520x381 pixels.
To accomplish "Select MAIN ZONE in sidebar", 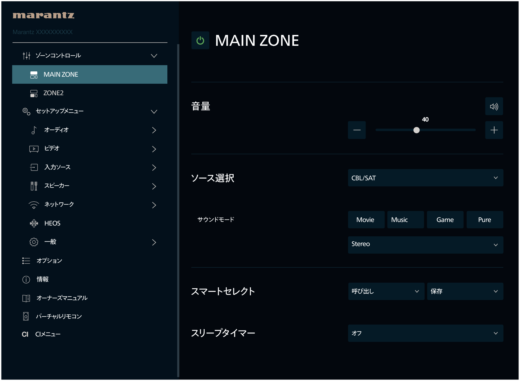I will pos(90,75).
